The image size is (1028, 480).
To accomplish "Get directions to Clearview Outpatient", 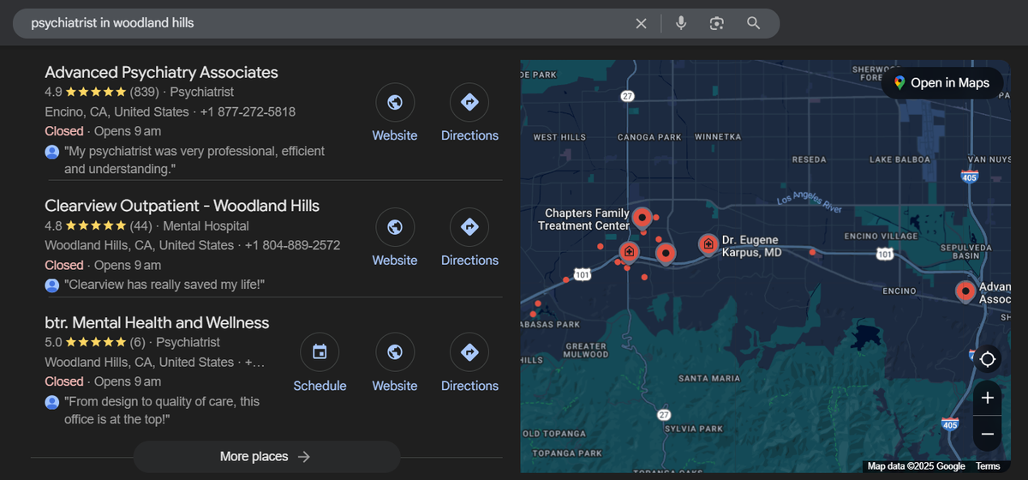I will click(469, 228).
